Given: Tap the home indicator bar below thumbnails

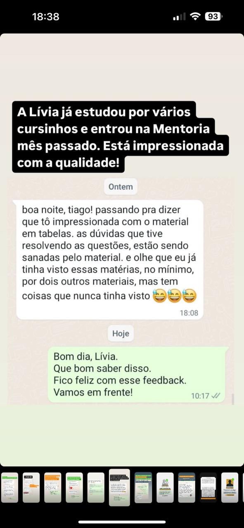Looking at the screenshot, I should click(x=122, y=522).
